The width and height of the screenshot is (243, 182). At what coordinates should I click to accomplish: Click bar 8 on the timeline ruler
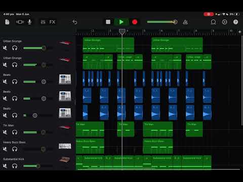(196, 31)
